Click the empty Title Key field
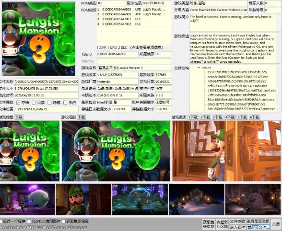This screenshot has width=282, height=231. [134, 61]
